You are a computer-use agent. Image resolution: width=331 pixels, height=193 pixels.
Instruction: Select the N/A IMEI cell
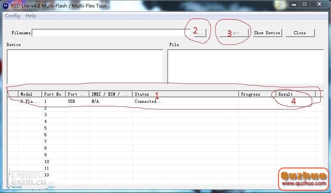(111, 101)
